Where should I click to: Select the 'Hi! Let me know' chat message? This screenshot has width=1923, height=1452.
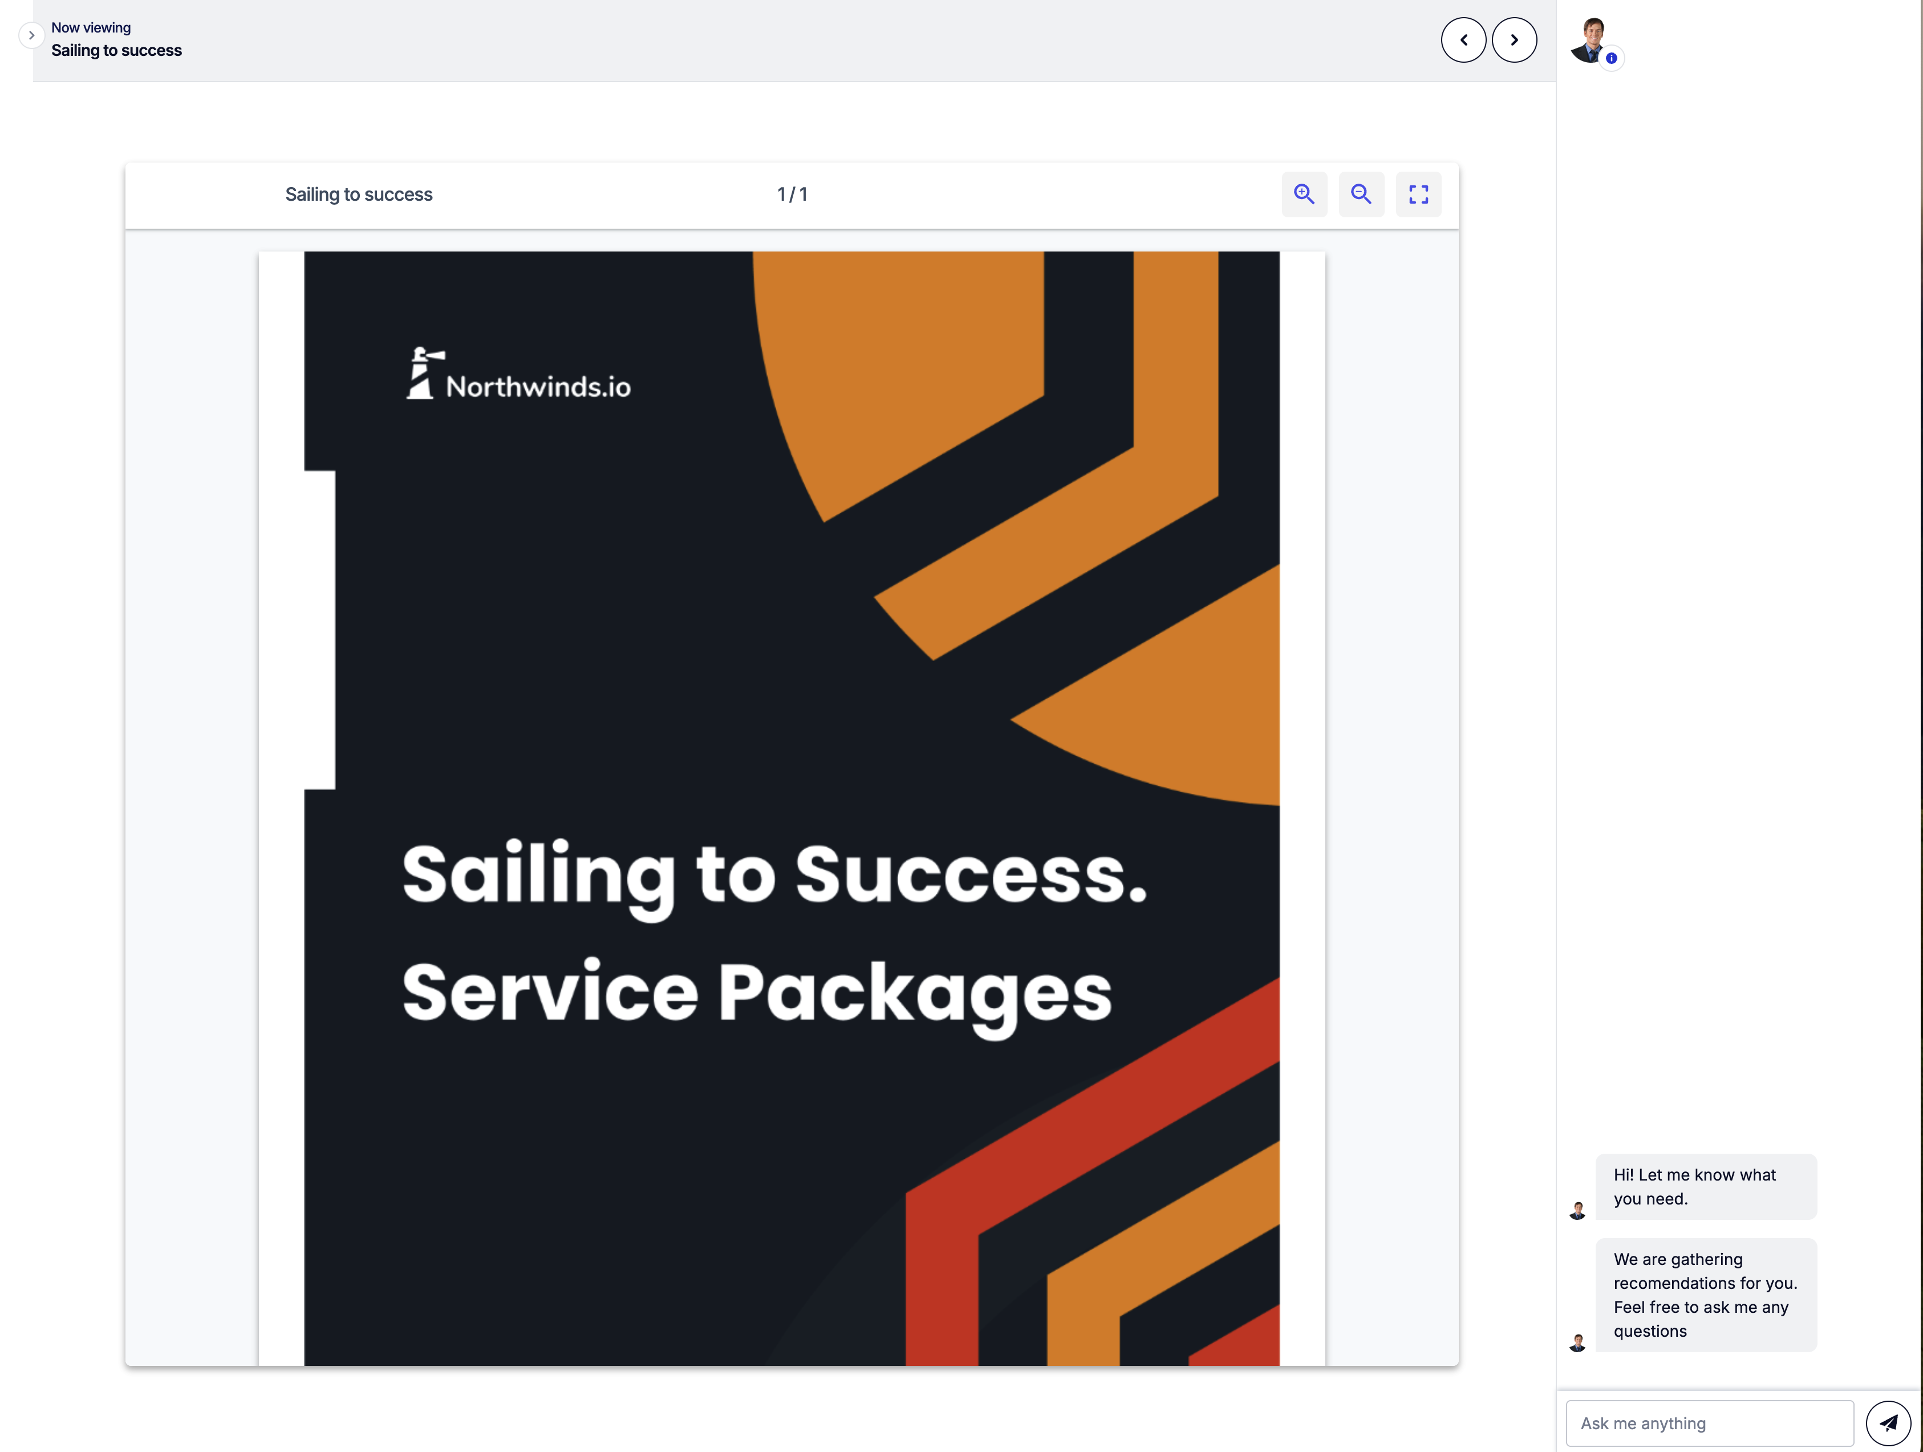coord(1705,1186)
